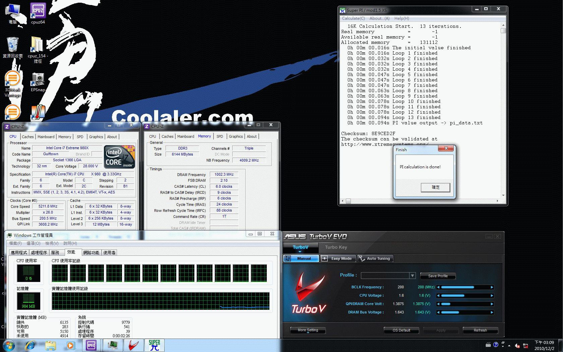Image resolution: width=563 pixels, height=352 pixels.
Task: Open the 檔案(F) menu in Task Manager
Action: pyautogui.click(x=15, y=243)
